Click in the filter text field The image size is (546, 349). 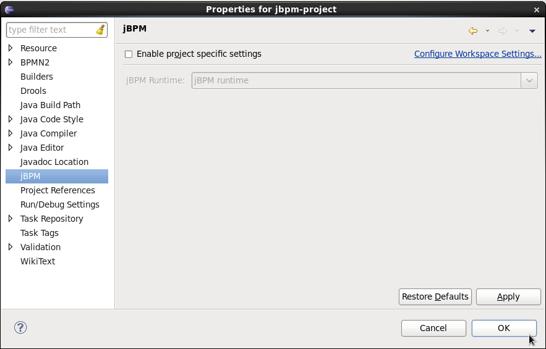pos(49,30)
